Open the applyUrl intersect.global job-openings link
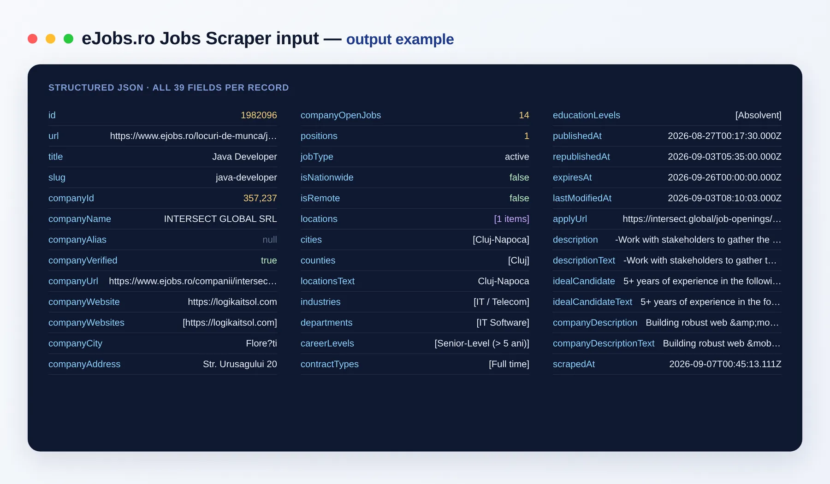Image resolution: width=830 pixels, height=484 pixels. 702,219
